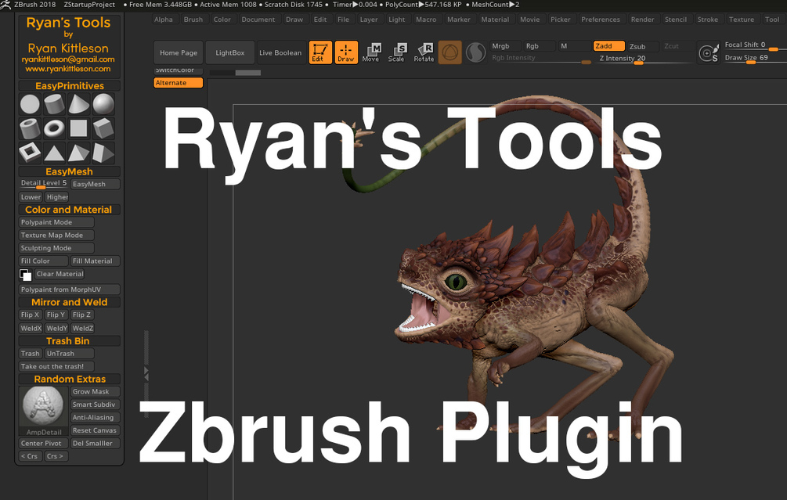The width and height of the screenshot is (787, 500).
Task: Click the Smart Subdiv button
Action: pyautogui.click(x=96, y=405)
